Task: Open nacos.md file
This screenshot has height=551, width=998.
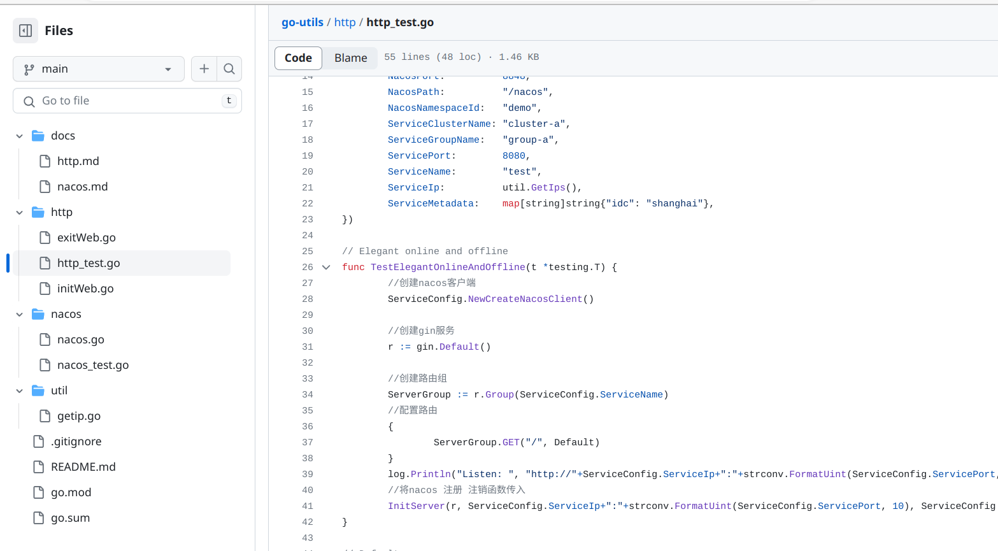Action: click(x=82, y=187)
